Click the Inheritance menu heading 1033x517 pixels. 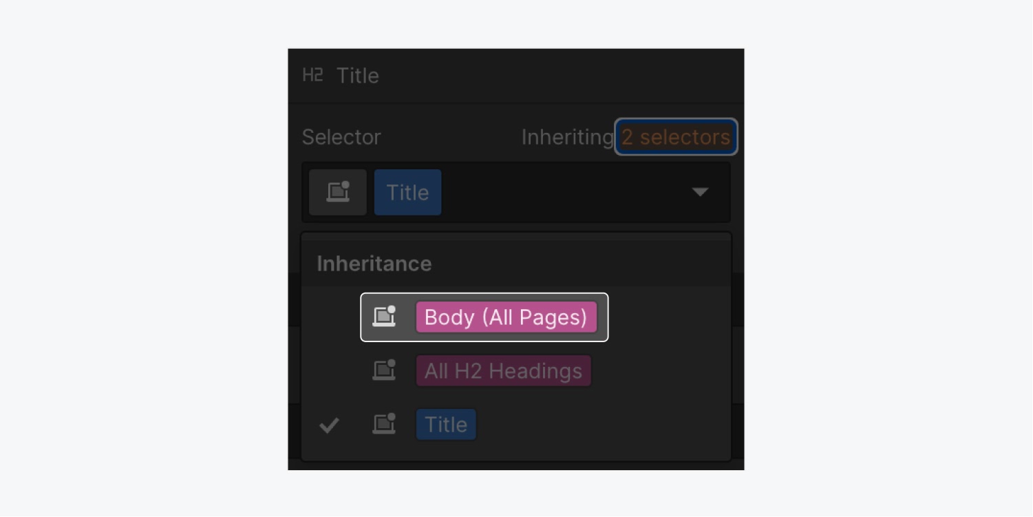[374, 264]
